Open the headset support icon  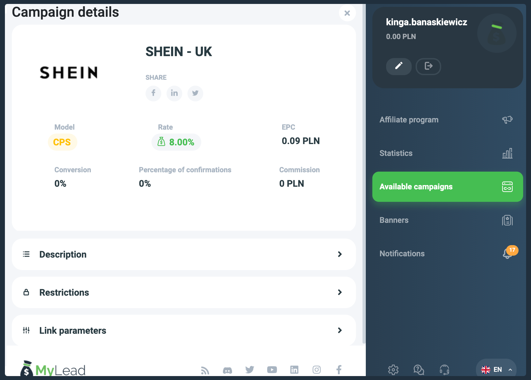pos(444,370)
